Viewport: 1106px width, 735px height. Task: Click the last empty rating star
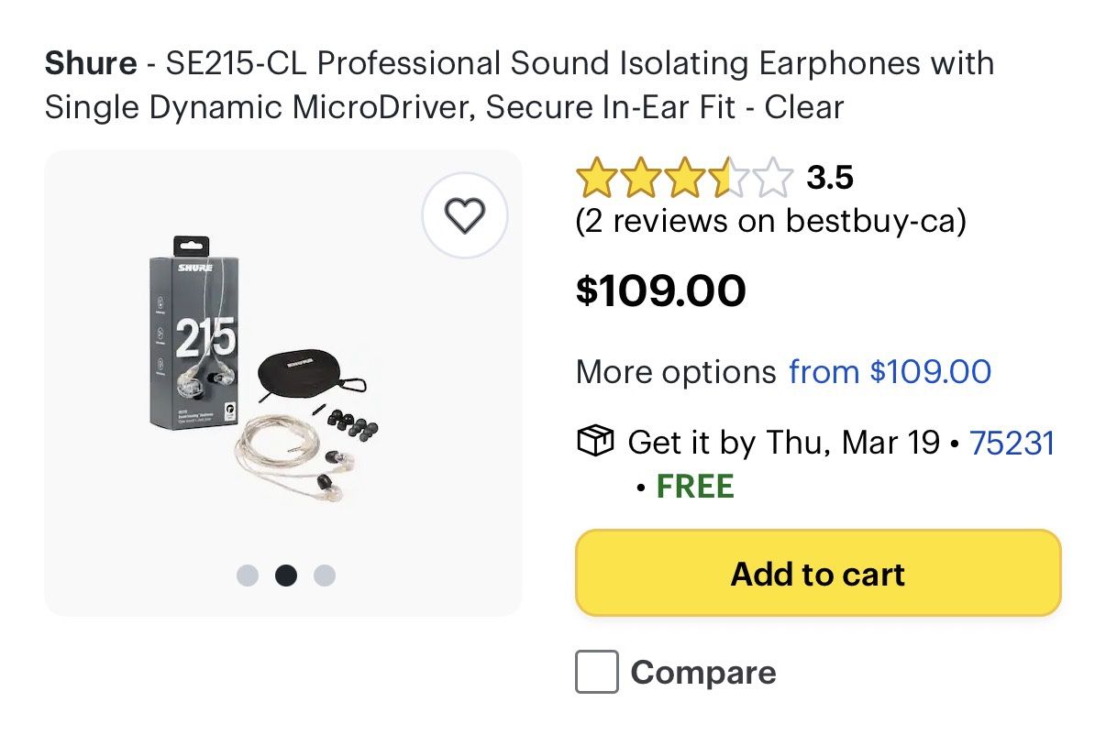coord(773,178)
